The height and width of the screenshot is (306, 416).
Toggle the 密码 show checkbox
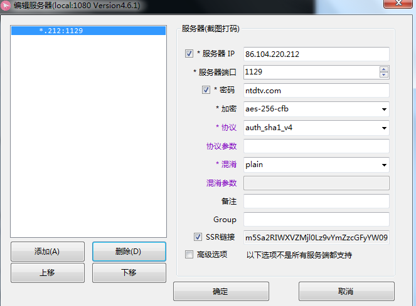tap(206, 90)
